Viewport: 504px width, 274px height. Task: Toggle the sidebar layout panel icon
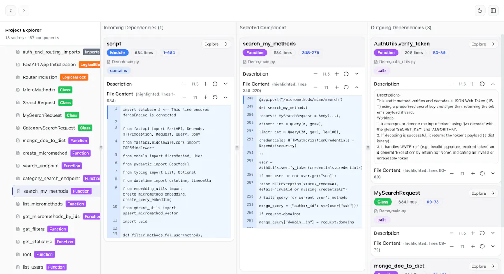(x=493, y=10)
